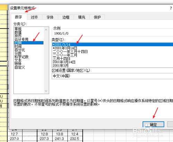
Task: Choose 科学记数 category
Action: [x=21, y=57]
